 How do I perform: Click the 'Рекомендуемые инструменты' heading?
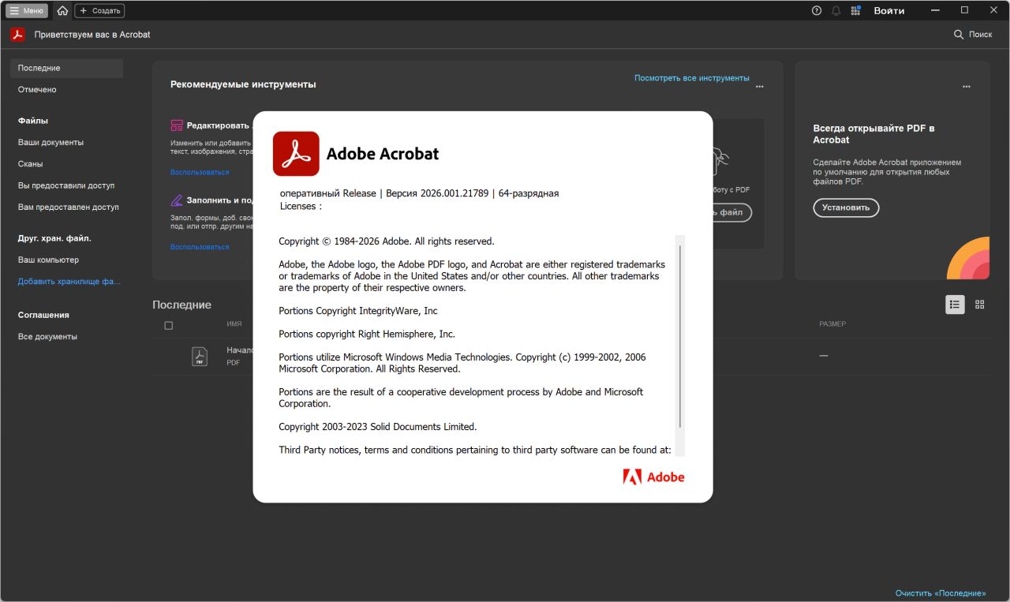click(x=243, y=84)
